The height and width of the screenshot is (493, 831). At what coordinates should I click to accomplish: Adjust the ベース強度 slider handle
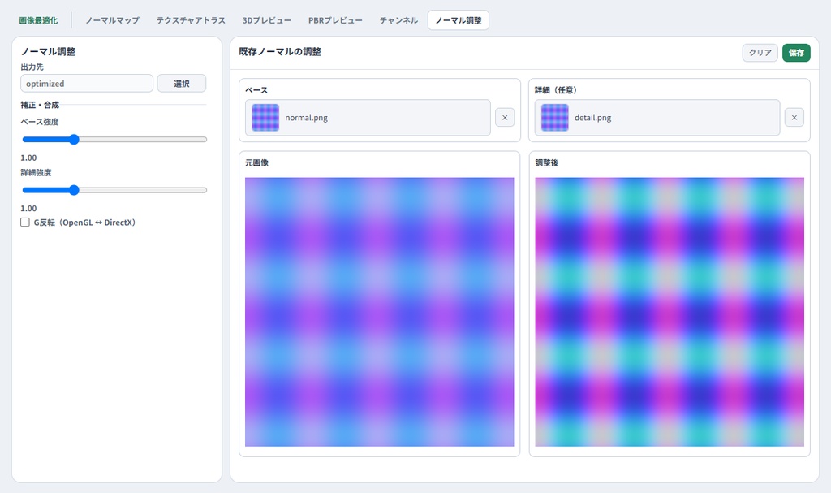(x=74, y=140)
